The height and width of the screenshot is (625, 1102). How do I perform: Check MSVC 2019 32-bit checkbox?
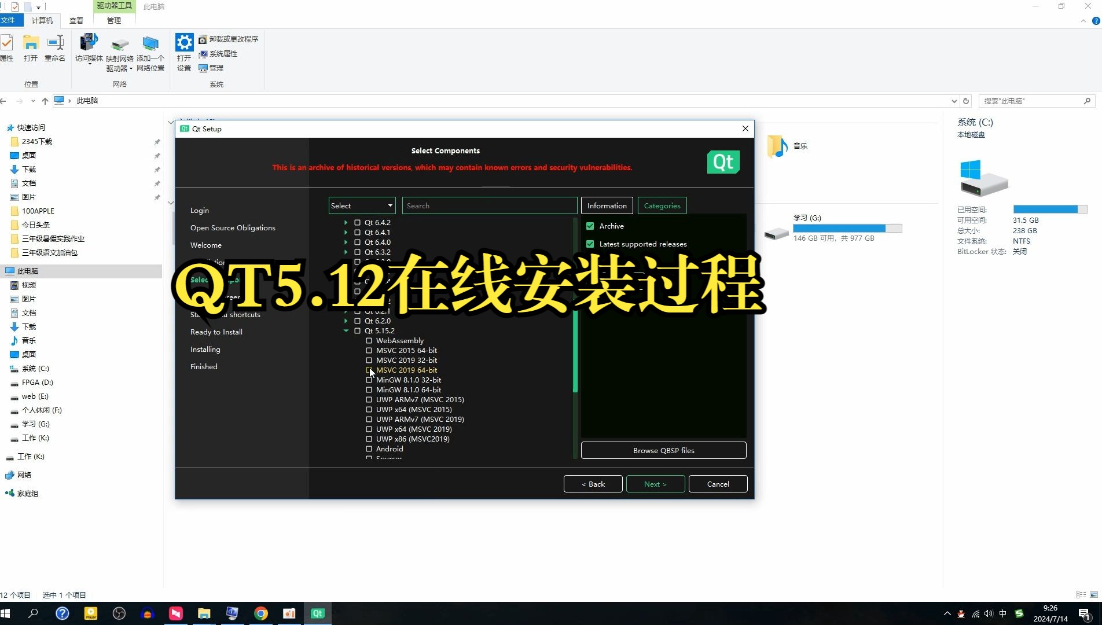pyautogui.click(x=369, y=361)
